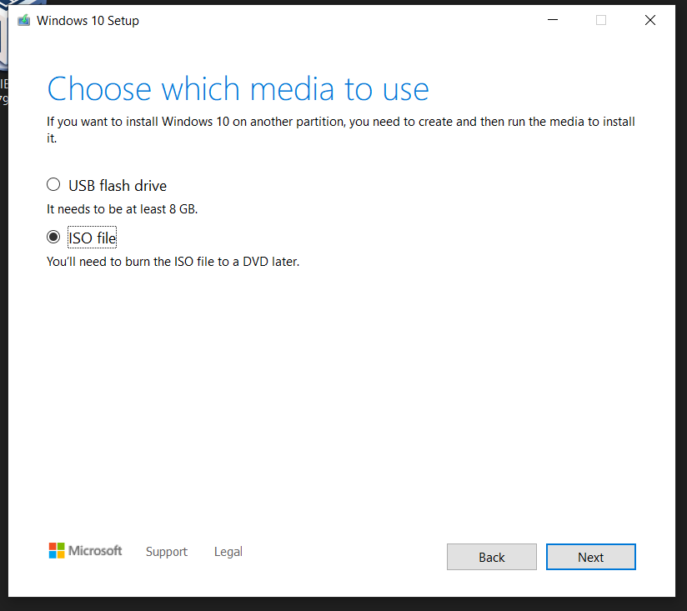The height and width of the screenshot is (611, 687).
Task: Go back using the Back button
Action: pos(492,557)
